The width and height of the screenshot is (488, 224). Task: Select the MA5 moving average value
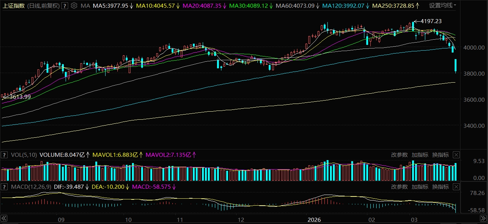(110, 6)
